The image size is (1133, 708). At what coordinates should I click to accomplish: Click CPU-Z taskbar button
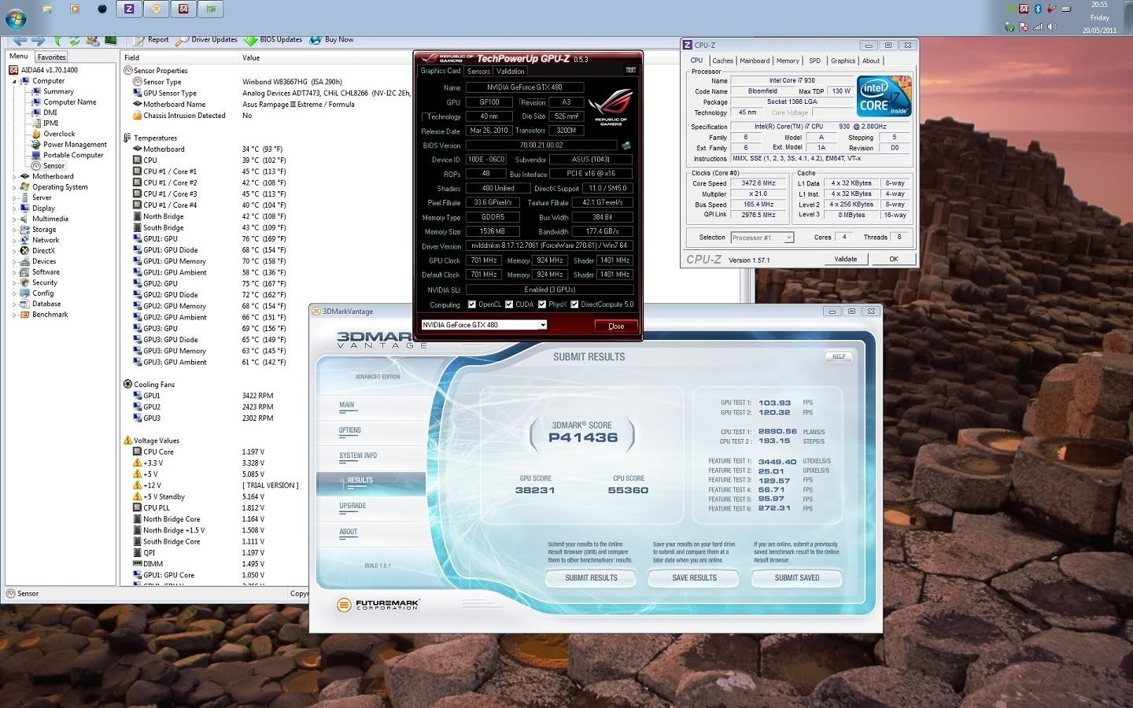pos(129,9)
